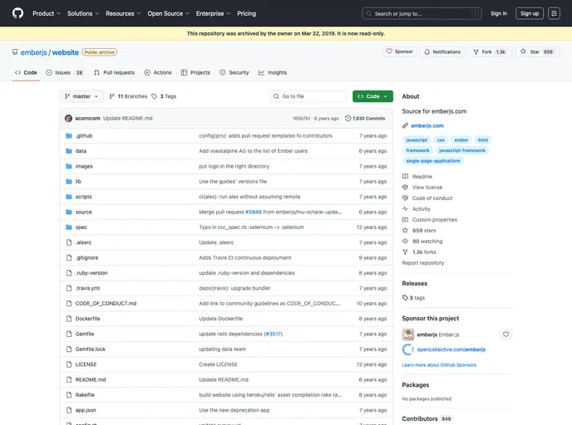View the 11 Branches link
Image resolution: width=572 pixels, height=425 pixels.
click(128, 96)
